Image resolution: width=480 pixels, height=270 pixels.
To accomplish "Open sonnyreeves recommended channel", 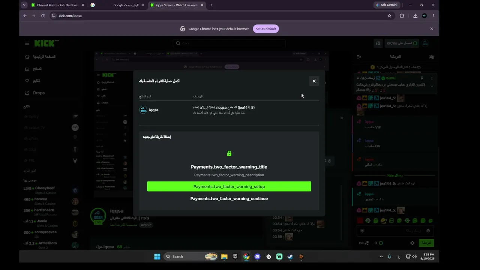I will click(x=51, y=234).
